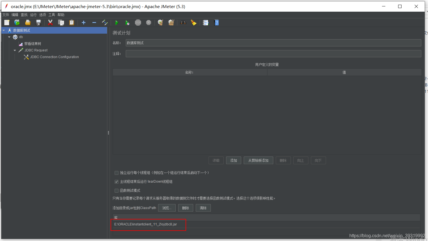Screen dimensions: 428x241
Task: Paste with the toolbar clipboard icon
Action: pos(72,23)
